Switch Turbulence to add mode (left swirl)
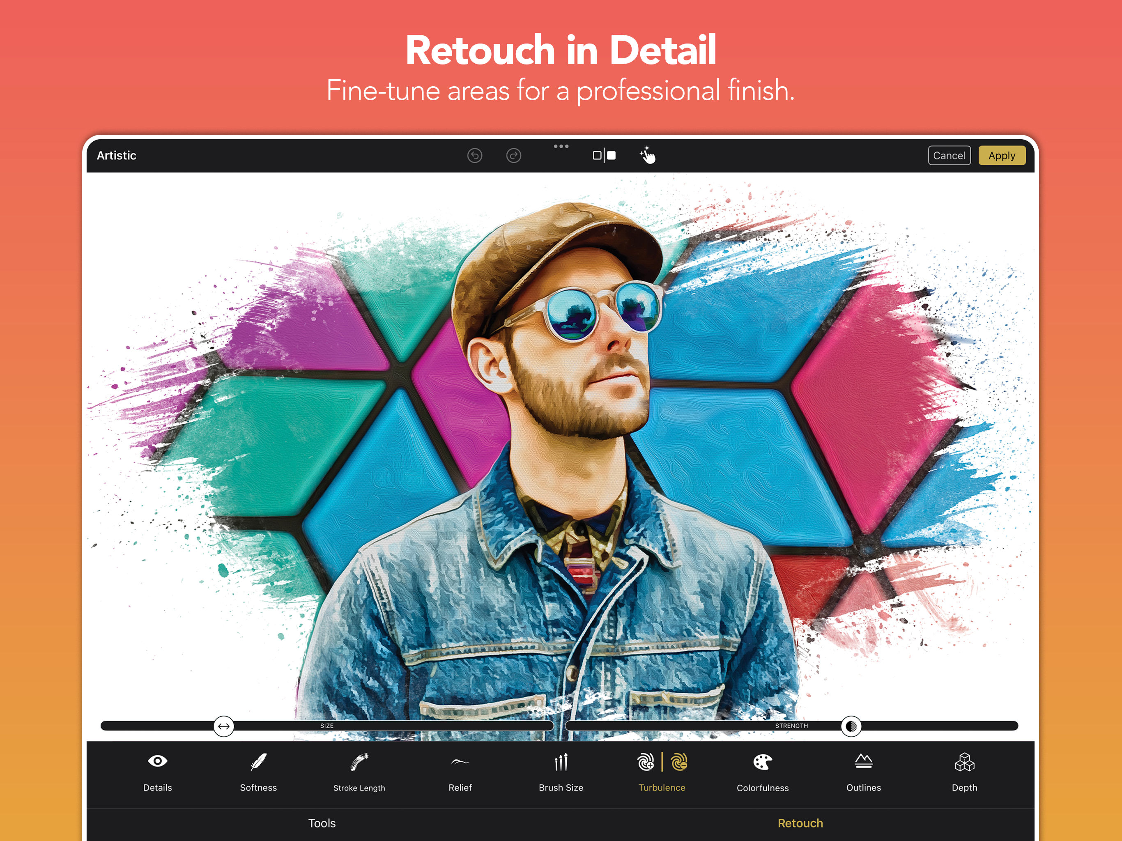Image resolution: width=1122 pixels, height=841 pixels. pos(645,761)
